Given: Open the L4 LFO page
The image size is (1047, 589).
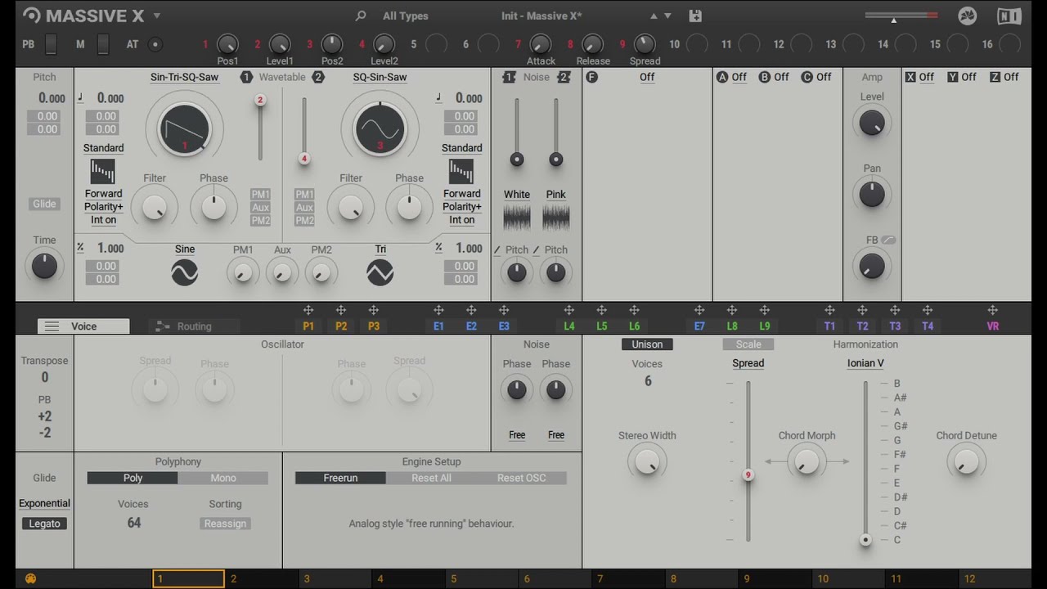Looking at the screenshot, I should (569, 326).
